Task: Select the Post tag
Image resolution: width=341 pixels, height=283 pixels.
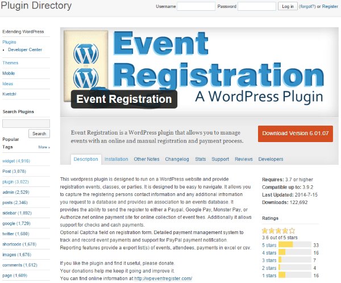Action: [x=14, y=172]
